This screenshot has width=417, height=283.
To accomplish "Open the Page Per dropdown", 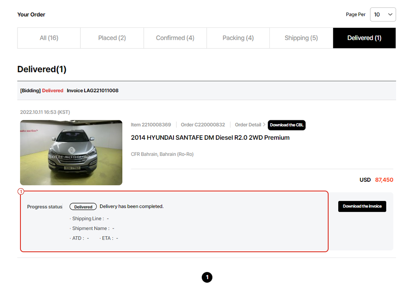I will (383, 15).
